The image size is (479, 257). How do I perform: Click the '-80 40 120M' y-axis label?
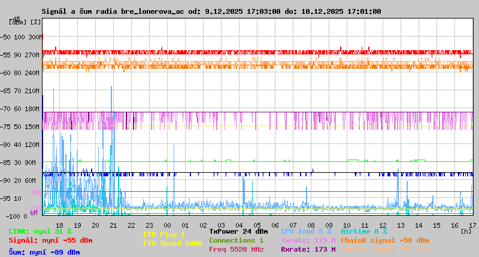point(20,145)
